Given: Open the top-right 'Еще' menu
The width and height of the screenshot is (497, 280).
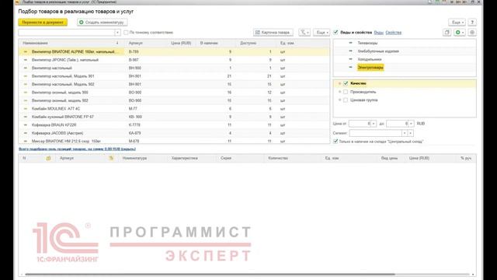Looking at the screenshot, I should pos(457,23).
